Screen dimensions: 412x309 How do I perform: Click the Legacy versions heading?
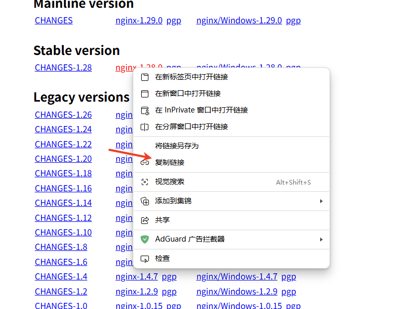[x=81, y=97]
